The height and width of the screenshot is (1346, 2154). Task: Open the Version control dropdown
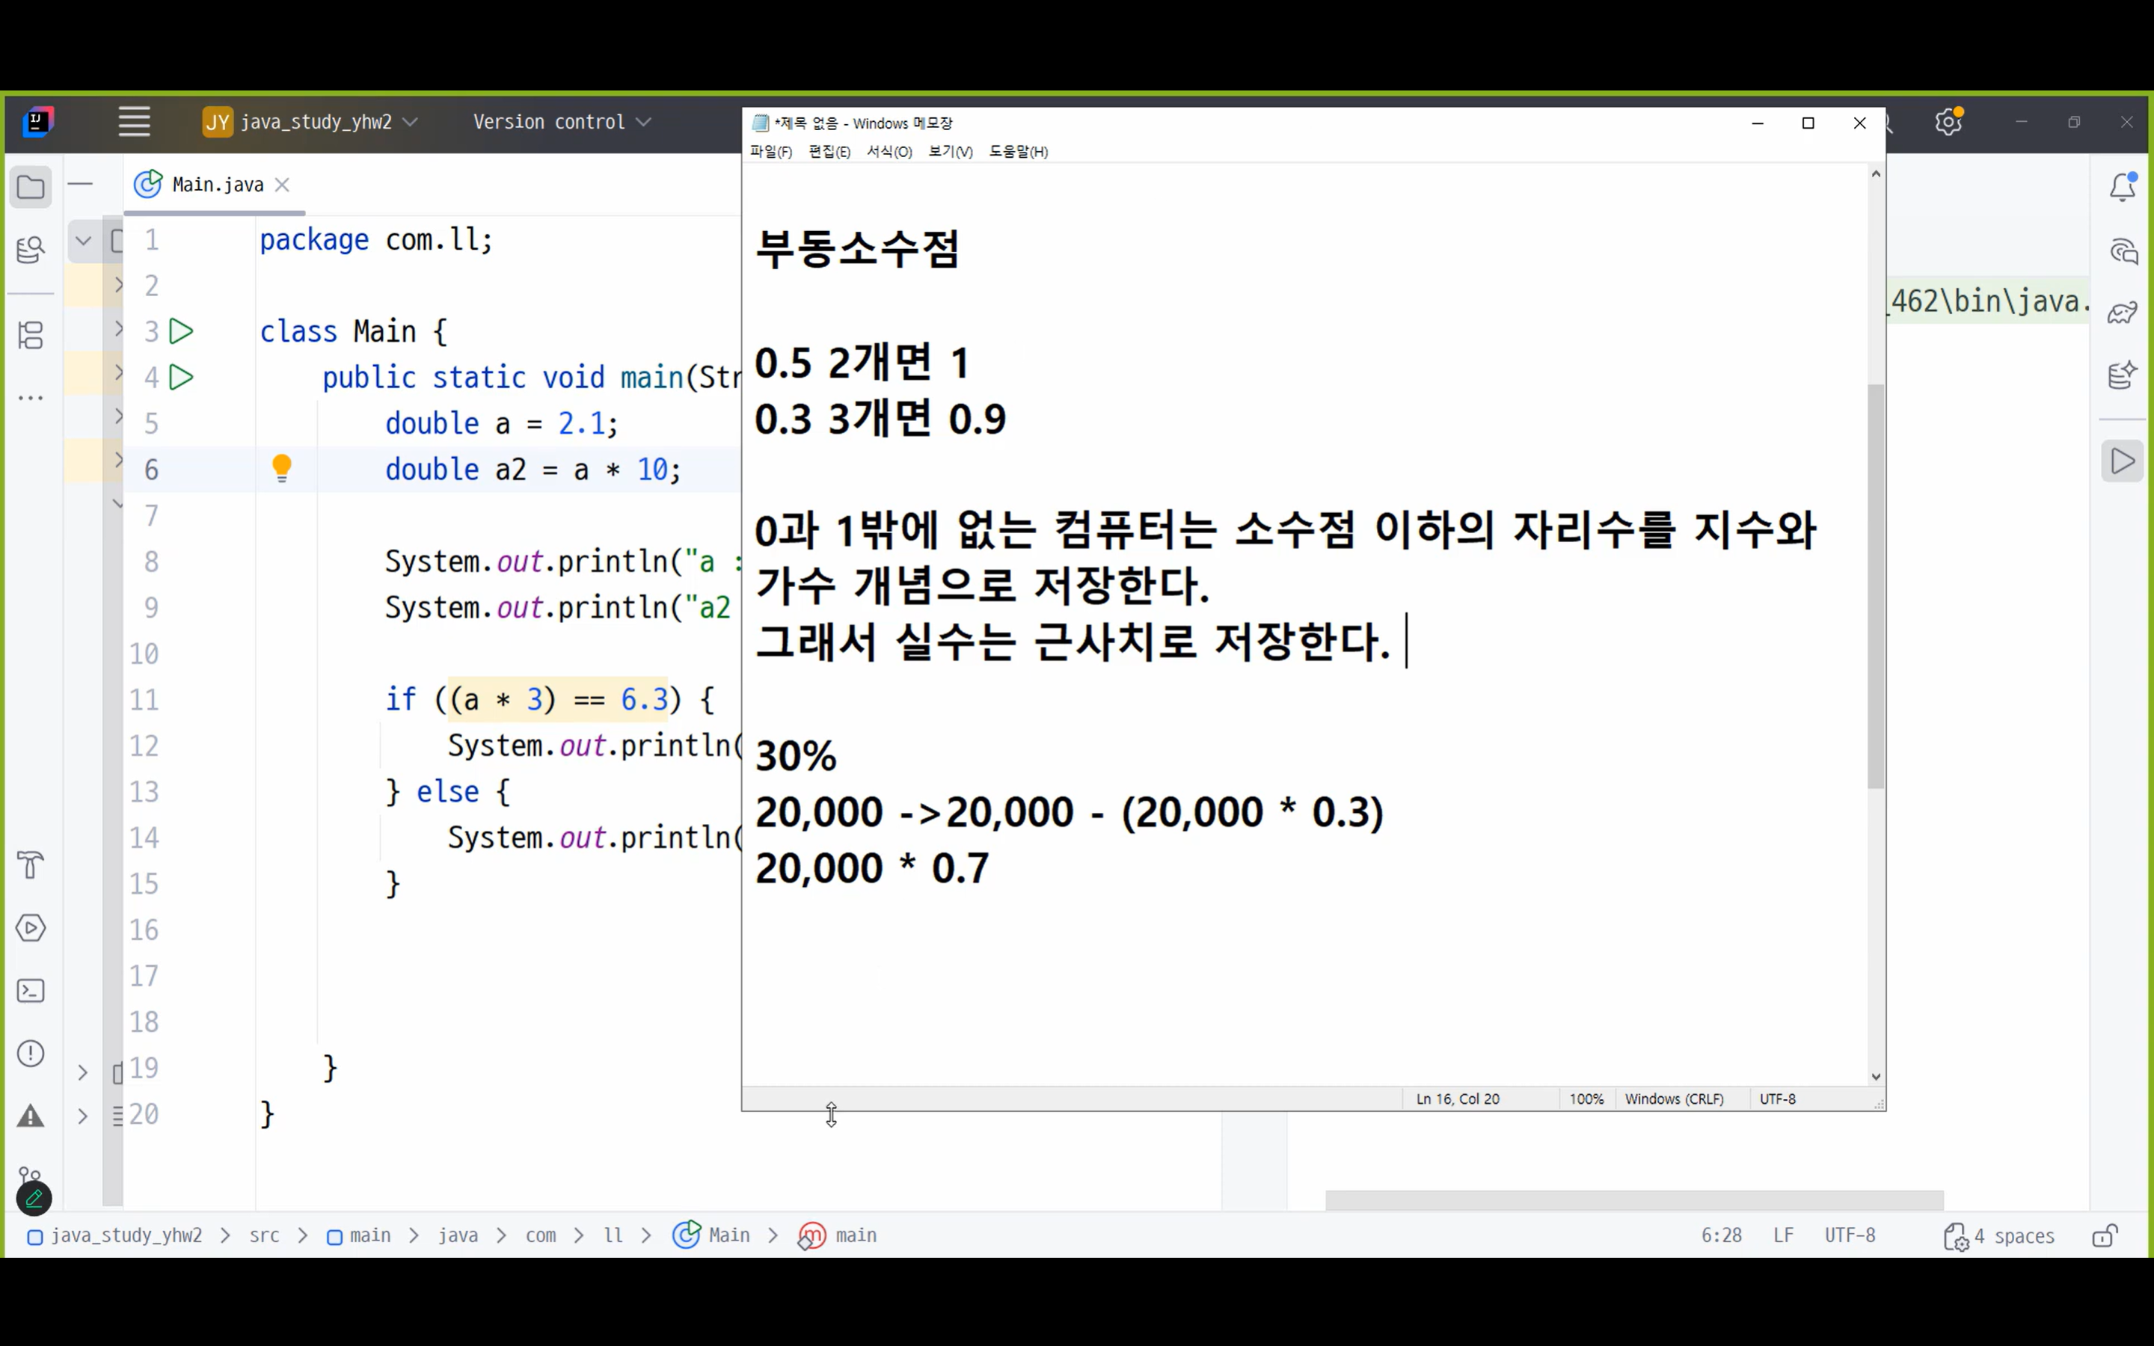[562, 122]
